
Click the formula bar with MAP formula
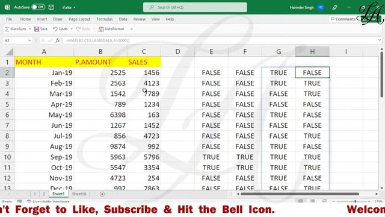(x=220, y=40)
